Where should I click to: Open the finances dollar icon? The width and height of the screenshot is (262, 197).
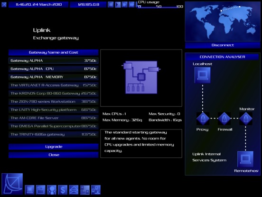[x=63, y=190]
